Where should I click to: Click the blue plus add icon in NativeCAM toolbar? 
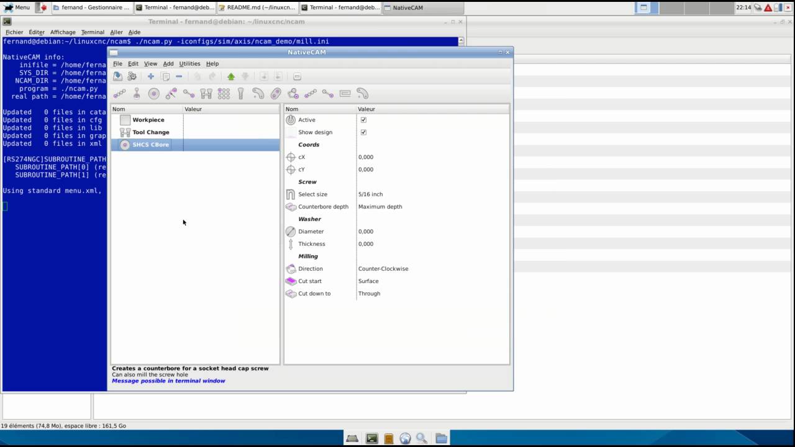[150, 76]
